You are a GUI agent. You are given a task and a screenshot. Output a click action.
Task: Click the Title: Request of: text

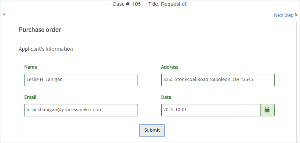click(x=168, y=4)
